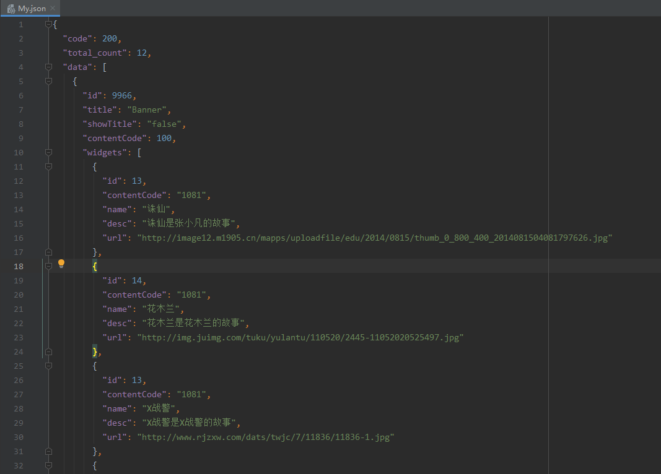Image resolution: width=661 pixels, height=474 pixels.
Task: Collapse the "widgets" array at line 10
Action: 48,152
